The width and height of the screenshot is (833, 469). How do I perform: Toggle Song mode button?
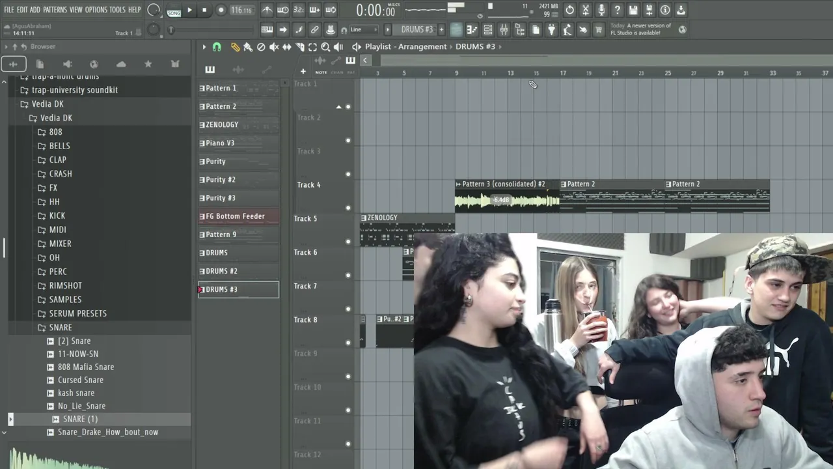point(174,10)
